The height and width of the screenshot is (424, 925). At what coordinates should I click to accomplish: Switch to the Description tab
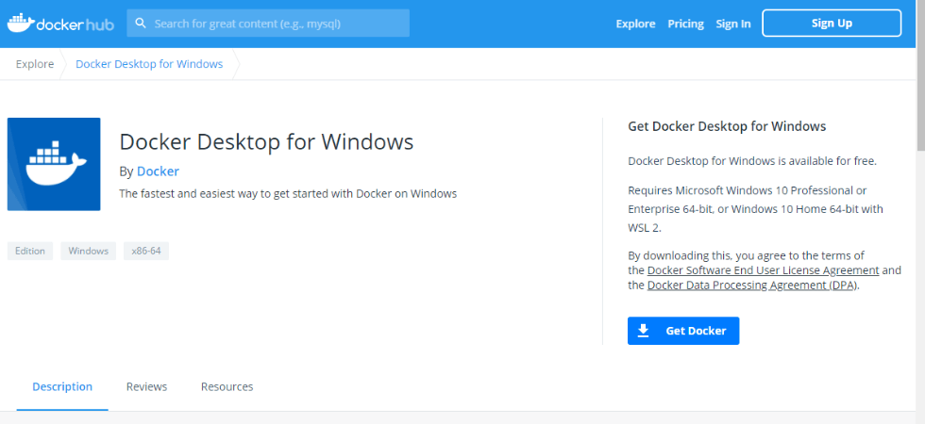(x=62, y=386)
